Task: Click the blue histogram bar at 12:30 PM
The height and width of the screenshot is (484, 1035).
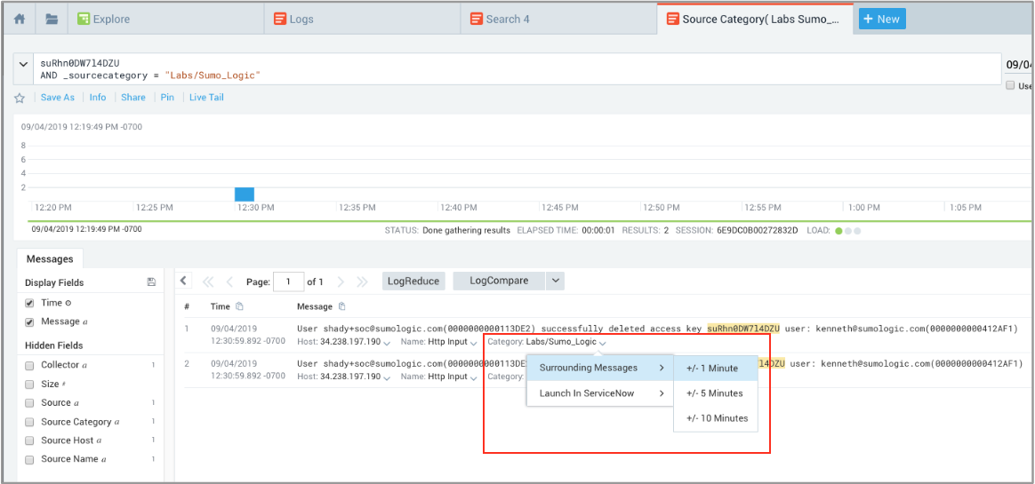Action: coord(245,194)
